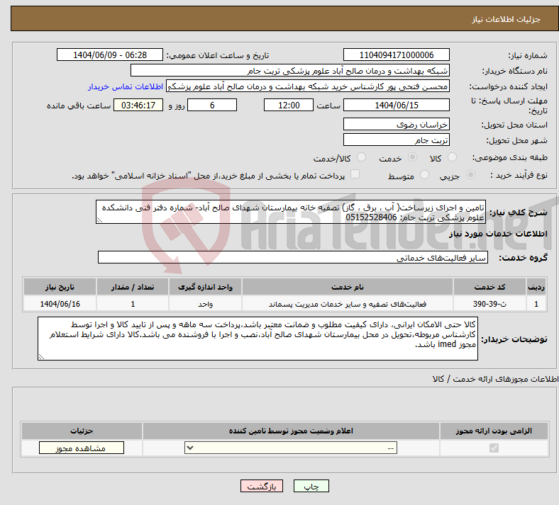This screenshot has height=505, width=559.
Task: Click the announcement date field 1404/06/09 - 06:28
Action: 110,55
